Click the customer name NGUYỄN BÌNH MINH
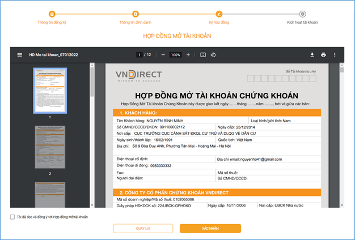 [165, 121]
